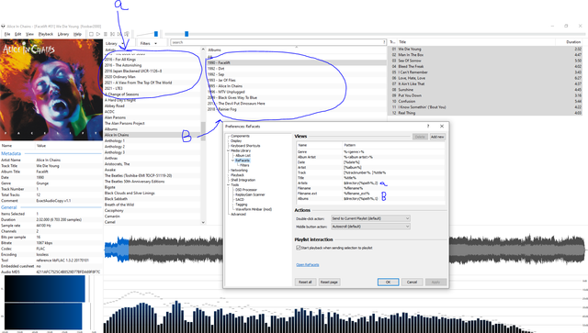The height and width of the screenshot is (333, 588).
Task: Click the library search field
Action: pyautogui.click(x=278, y=42)
